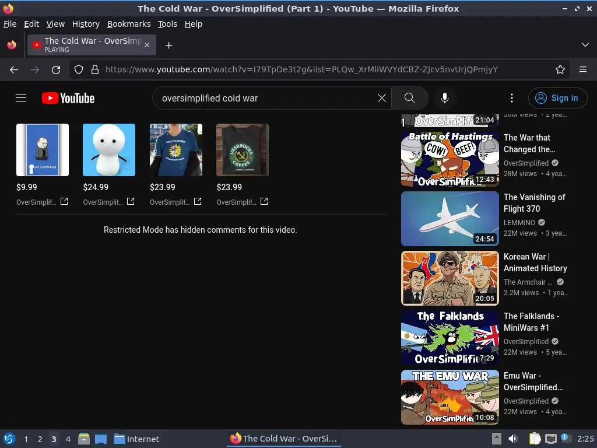Open Emu War - OverSimplified title
The height and width of the screenshot is (448, 597).
coord(533,381)
